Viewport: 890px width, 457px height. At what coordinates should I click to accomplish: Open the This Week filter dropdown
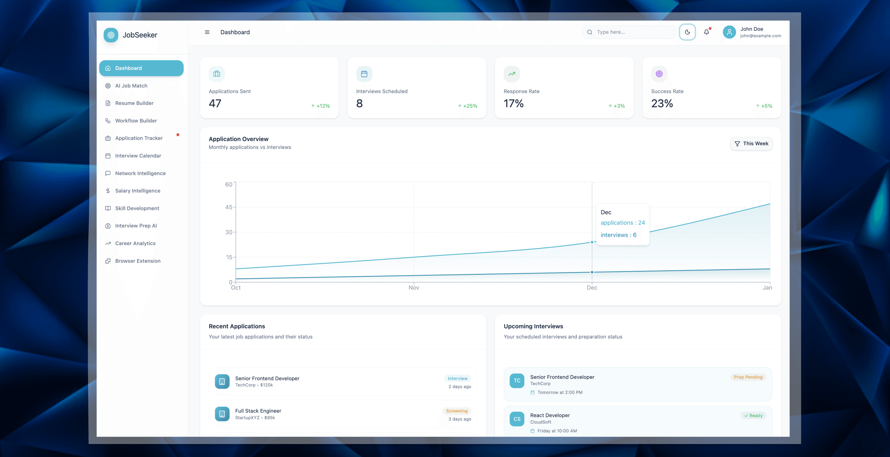point(751,144)
